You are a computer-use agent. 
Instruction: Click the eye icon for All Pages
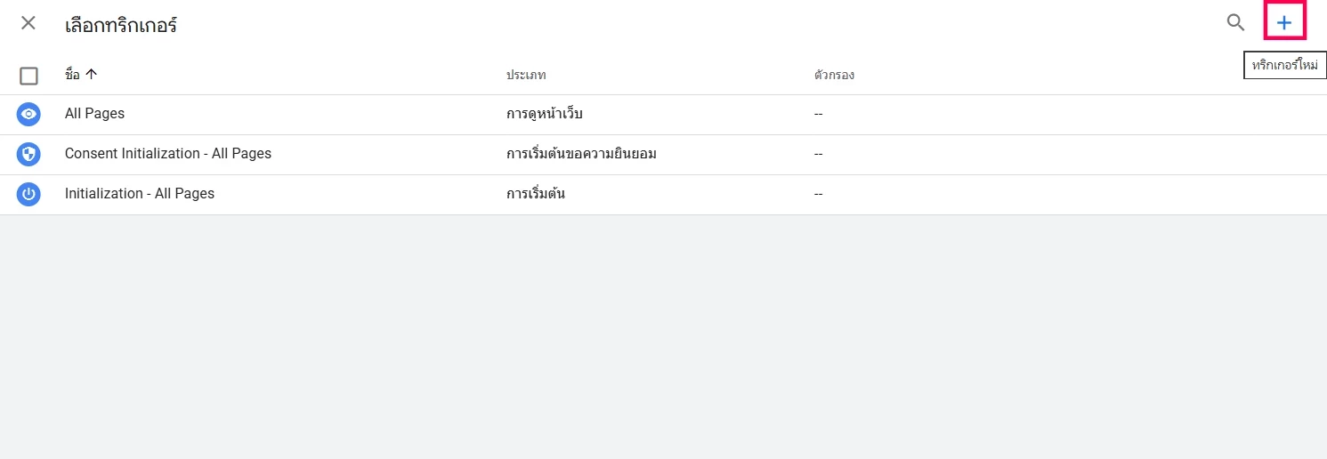(x=28, y=114)
